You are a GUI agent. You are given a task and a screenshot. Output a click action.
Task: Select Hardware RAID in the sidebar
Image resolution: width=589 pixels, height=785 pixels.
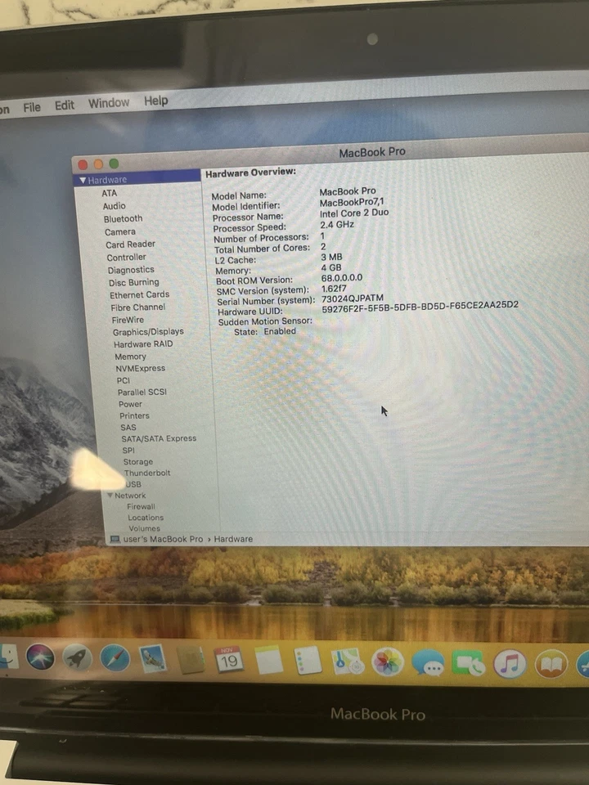pyautogui.click(x=143, y=344)
